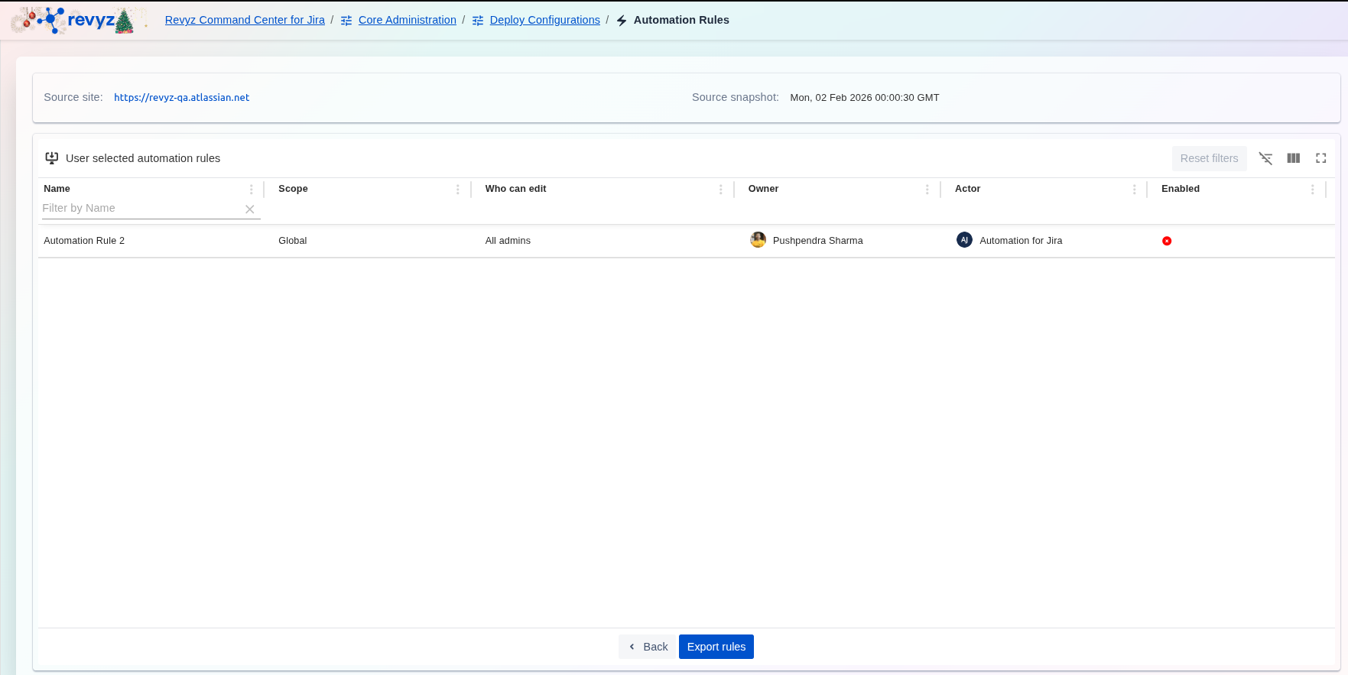This screenshot has width=1348, height=675.
Task: Toggle the show/hide filters icon
Action: (x=1265, y=158)
